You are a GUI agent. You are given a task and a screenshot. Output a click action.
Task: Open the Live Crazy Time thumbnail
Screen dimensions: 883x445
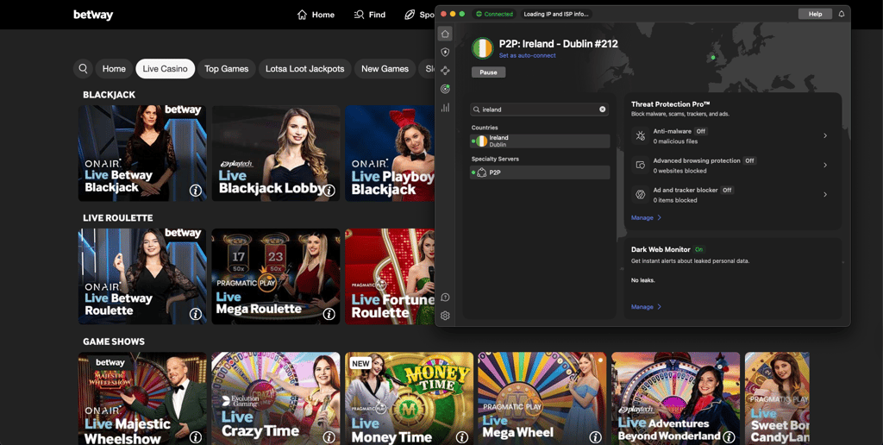pyautogui.click(x=276, y=398)
